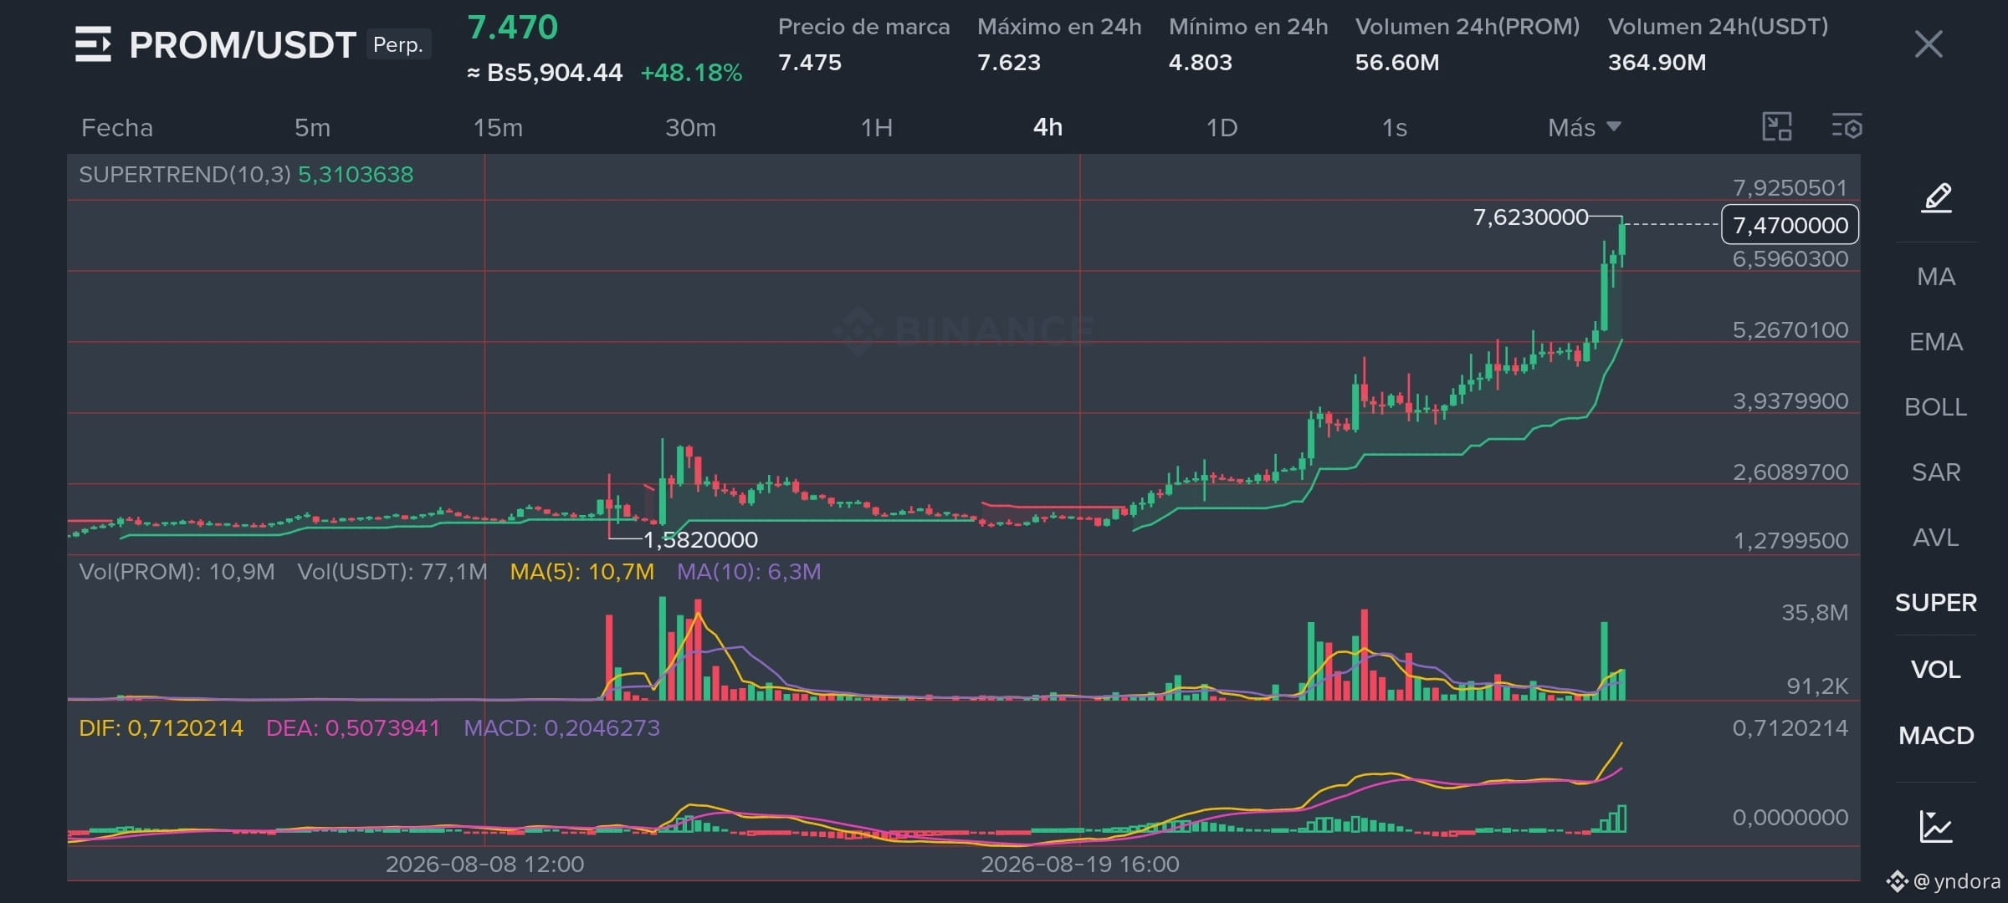Image resolution: width=2008 pixels, height=903 pixels.
Task: Expand the Más timeframe dropdown
Action: coord(1585,127)
